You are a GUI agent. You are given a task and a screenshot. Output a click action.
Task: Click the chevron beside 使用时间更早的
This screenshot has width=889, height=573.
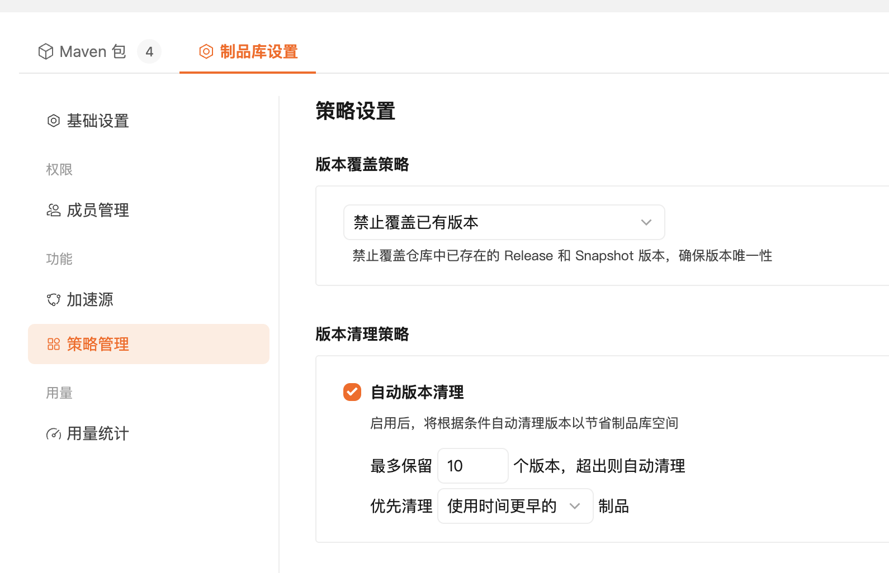pos(575,506)
